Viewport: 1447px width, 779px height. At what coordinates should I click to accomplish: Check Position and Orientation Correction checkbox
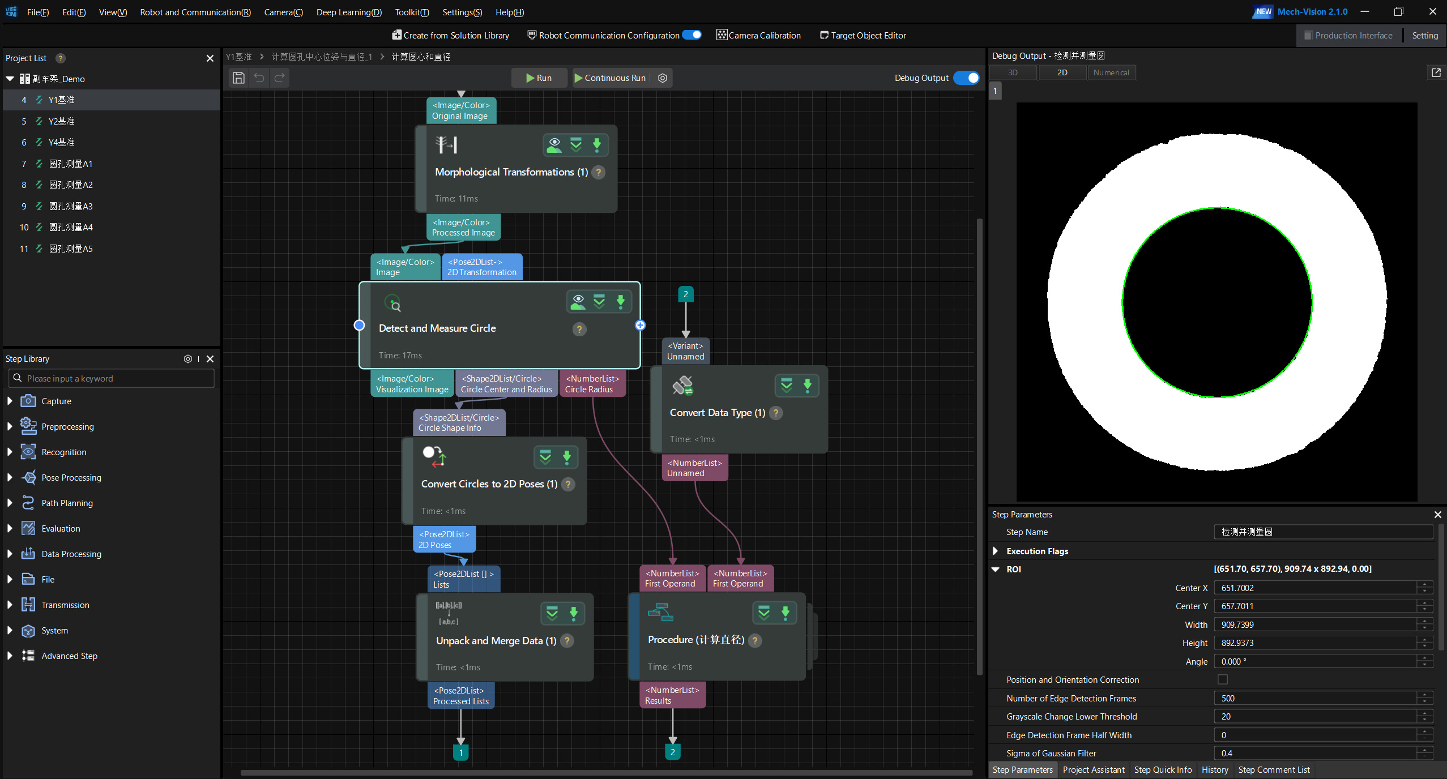click(1223, 679)
